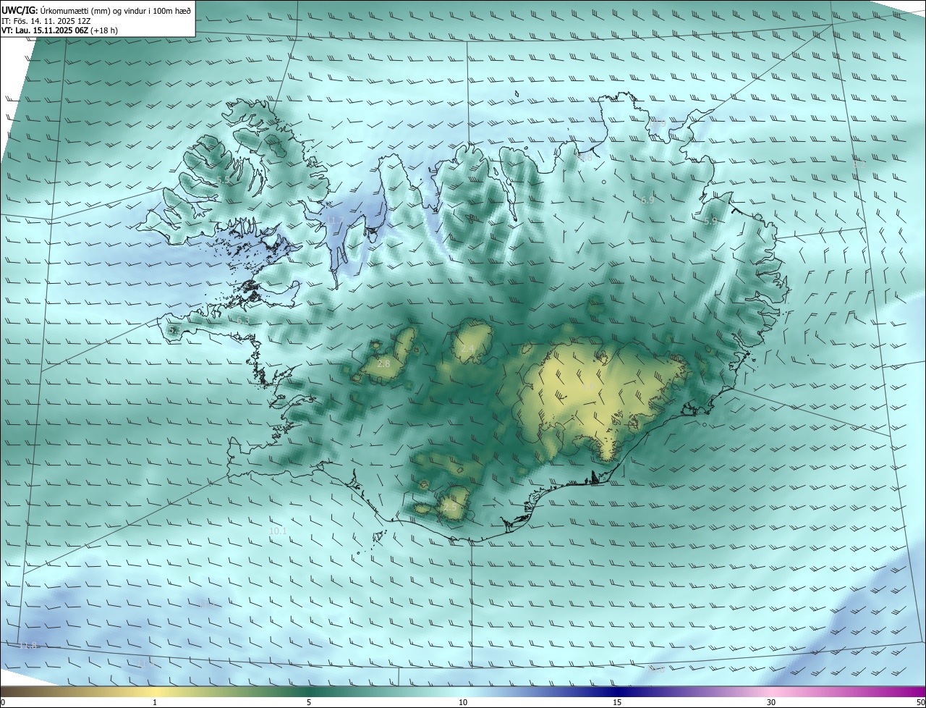Click the 5.5 value over the Westfjords
Screen dimensions: 926x708
click(x=224, y=180)
